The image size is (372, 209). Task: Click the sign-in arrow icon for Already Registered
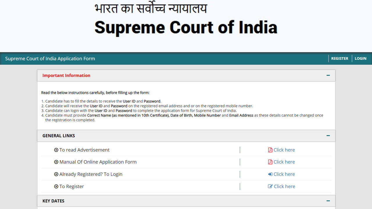pyautogui.click(x=270, y=174)
